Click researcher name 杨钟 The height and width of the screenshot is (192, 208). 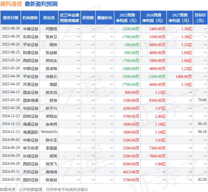(53, 45)
